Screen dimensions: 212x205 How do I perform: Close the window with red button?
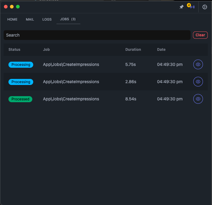coord(6,7)
